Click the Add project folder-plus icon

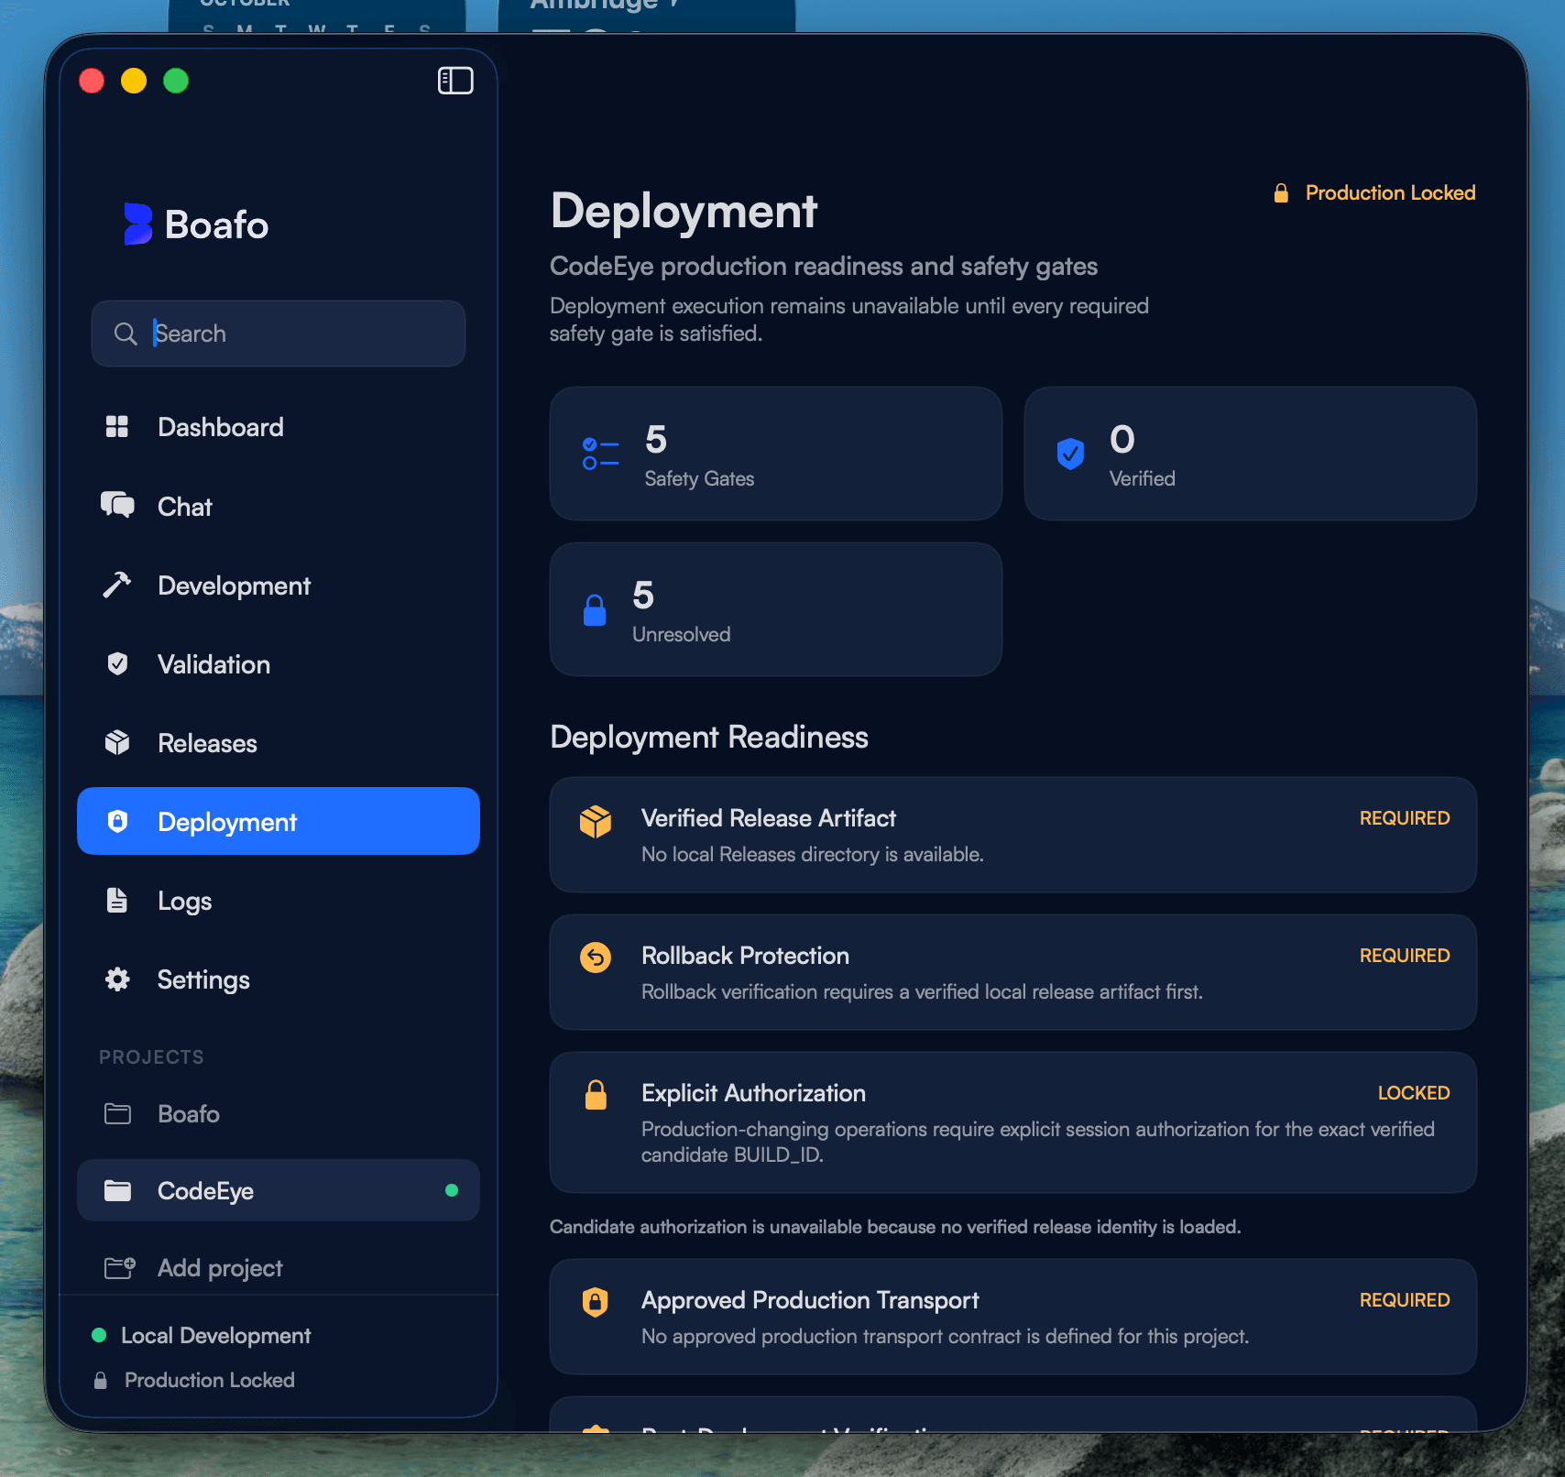pos(119,1267)
